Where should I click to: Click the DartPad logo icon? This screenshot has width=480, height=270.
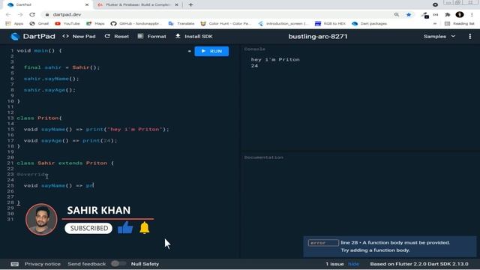click(x=15, y=37)
